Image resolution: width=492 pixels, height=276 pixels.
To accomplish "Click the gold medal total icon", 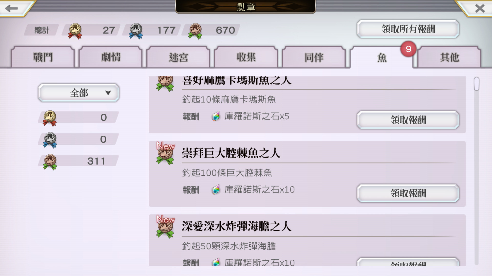I will 75,31.
